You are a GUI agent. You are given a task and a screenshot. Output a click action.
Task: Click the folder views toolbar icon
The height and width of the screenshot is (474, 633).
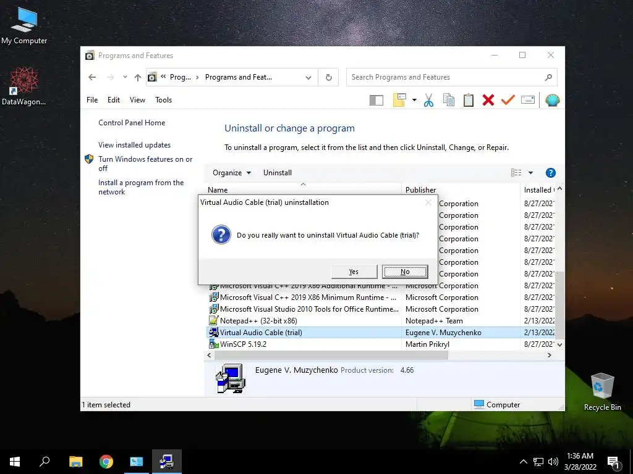pyautogui.click(x=399, y=100)
